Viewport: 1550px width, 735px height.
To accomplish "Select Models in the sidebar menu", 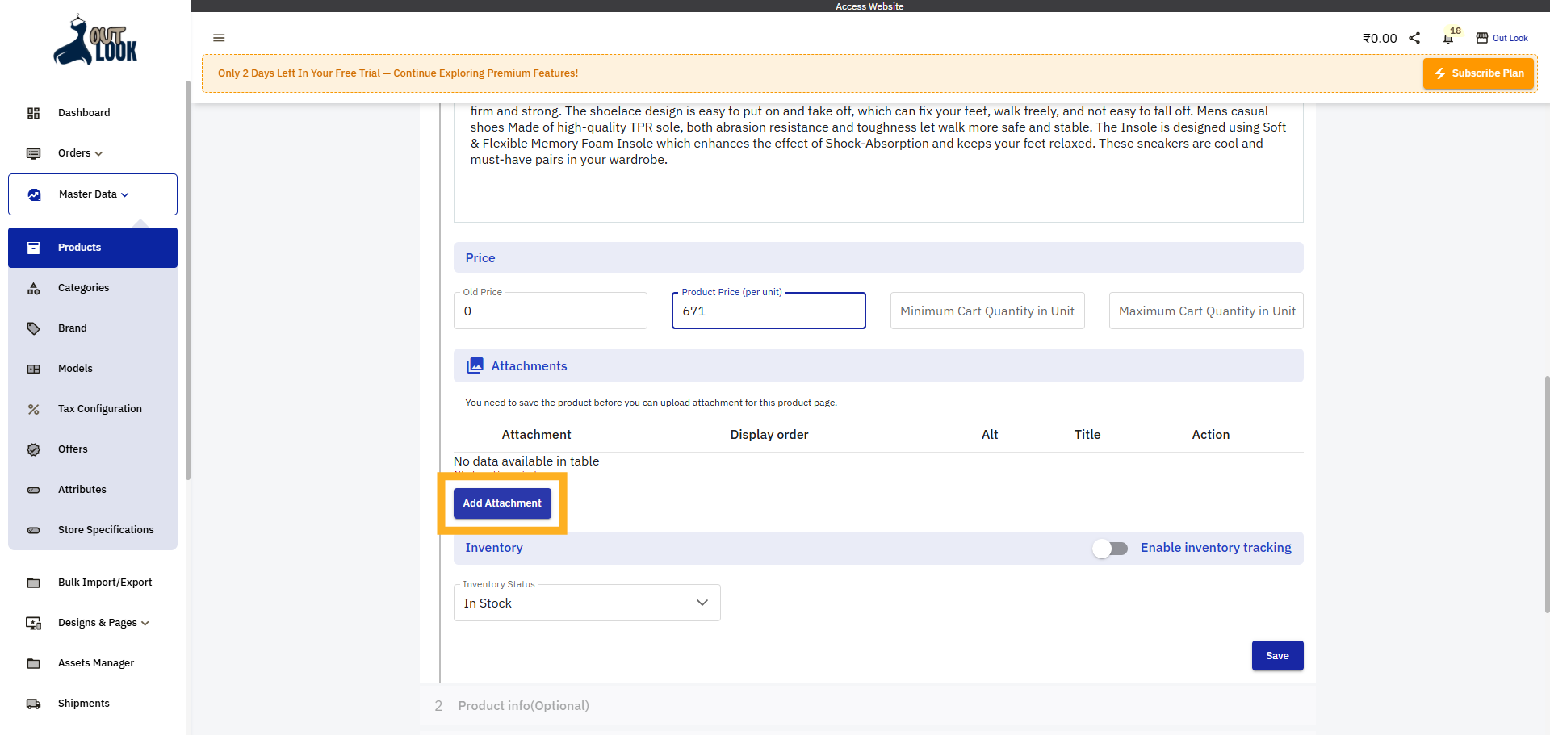I will 75,369.
